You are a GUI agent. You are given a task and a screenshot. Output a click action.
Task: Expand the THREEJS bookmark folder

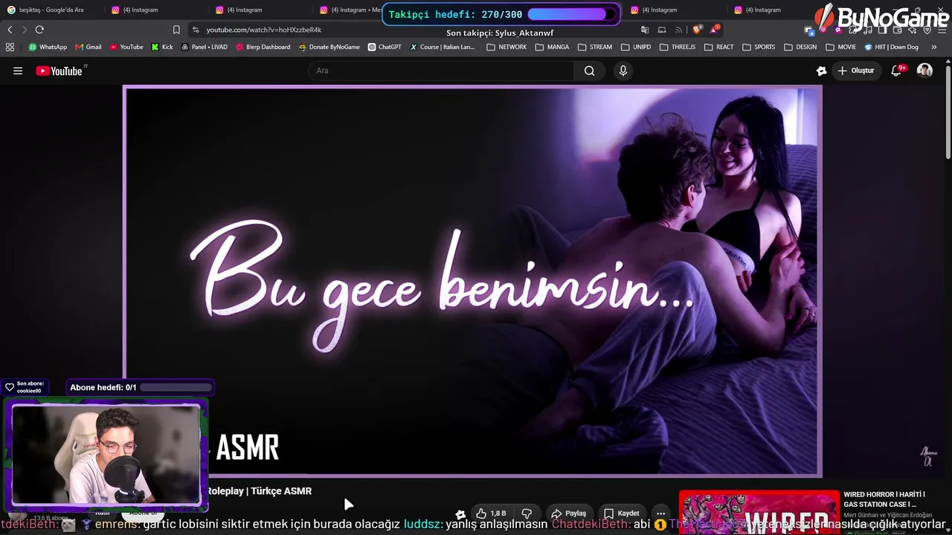[678, 47]
